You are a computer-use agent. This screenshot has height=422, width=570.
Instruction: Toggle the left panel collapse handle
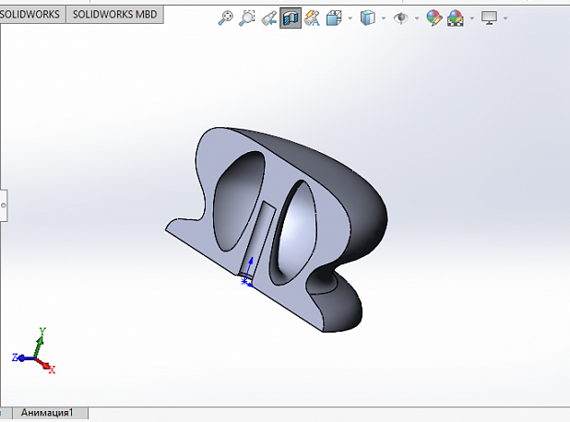[4, 205]
